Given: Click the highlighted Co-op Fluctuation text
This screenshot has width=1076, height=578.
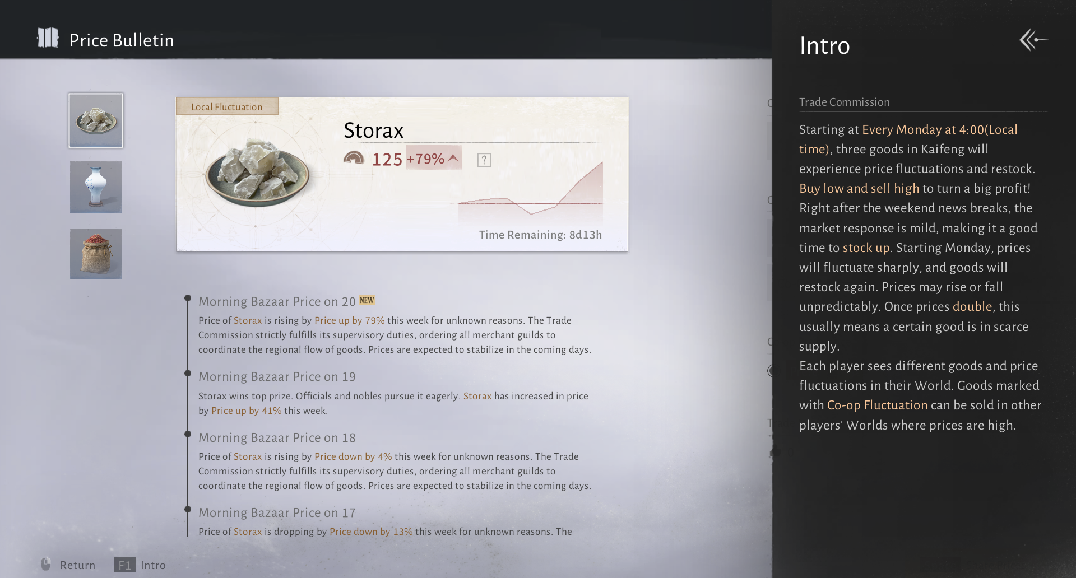Looking at the screenshot, I should point(877,405).
